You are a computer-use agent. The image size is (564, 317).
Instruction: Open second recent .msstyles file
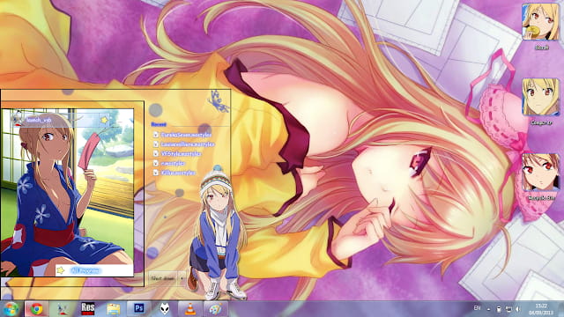point(188,144)
